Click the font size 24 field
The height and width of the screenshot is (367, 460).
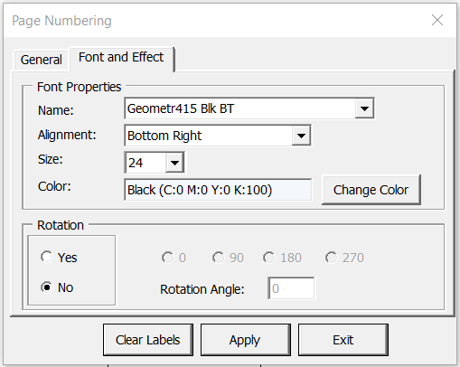[146, 163]
